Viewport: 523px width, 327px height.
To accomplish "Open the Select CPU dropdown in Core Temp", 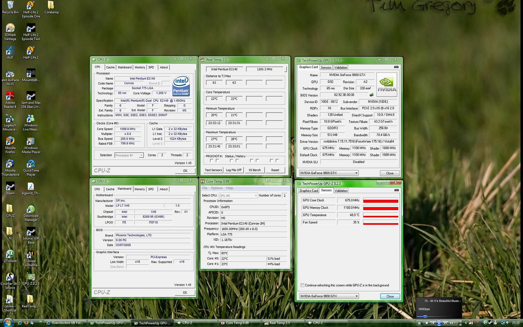I will [x=256, y=196].
